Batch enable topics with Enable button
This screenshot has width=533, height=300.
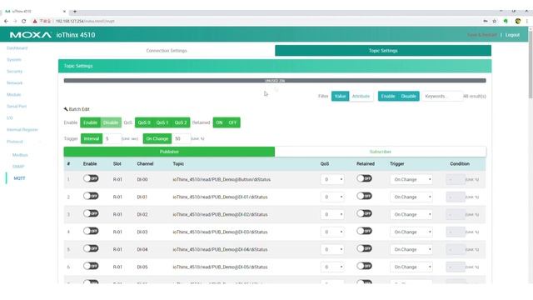pos(91,122)
